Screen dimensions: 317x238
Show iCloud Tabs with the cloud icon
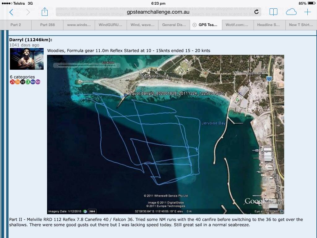click(x=291, y=12)
